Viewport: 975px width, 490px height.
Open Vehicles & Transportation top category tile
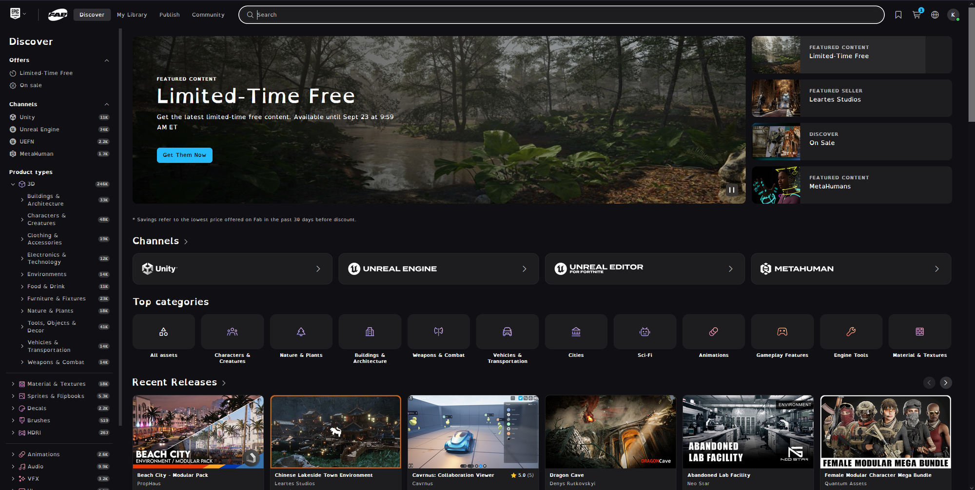click(507, 332)
